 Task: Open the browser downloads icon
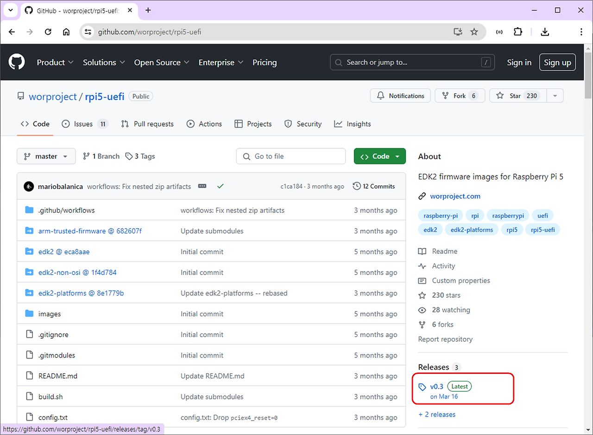[x=545, y=32]
